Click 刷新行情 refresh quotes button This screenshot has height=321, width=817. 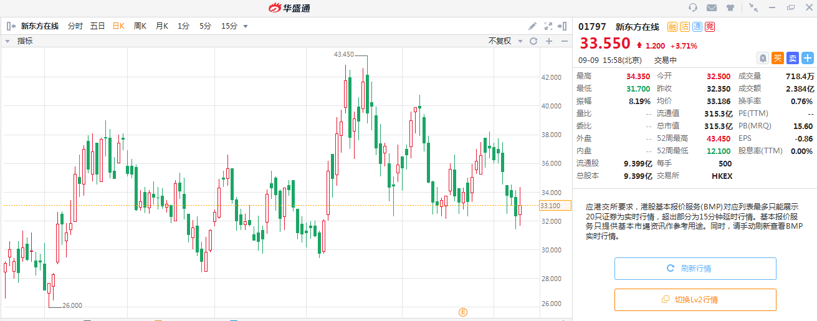(695, 269)
